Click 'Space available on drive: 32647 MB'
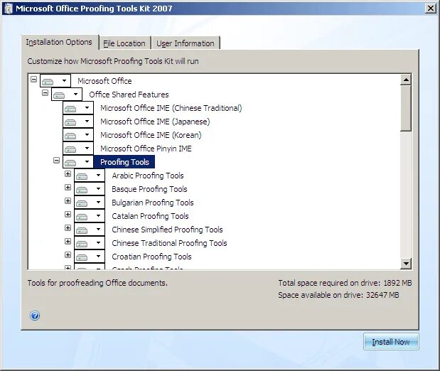This screenshot has height=371, width=440. pyautogui.click(x=338, y=295)
